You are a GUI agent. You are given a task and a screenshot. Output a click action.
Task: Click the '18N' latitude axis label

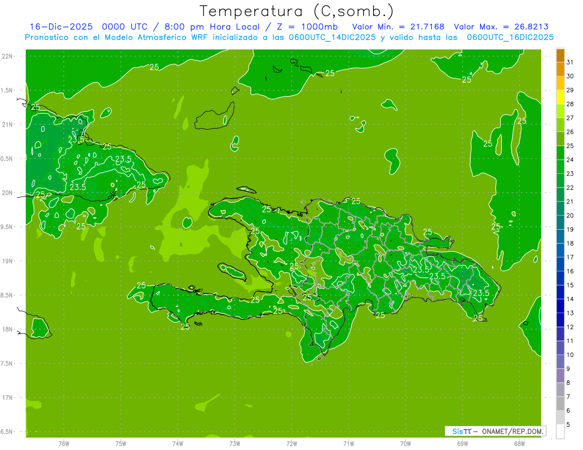click(x=7, y=329)
